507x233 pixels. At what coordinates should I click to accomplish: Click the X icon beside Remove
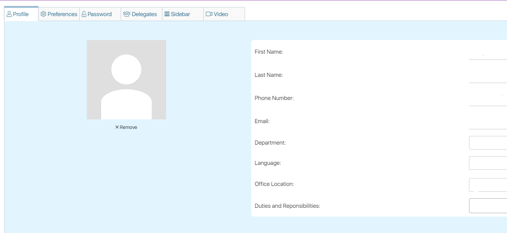click(x=117, y=127)
